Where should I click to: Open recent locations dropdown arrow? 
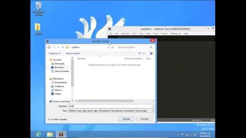[58, 47]
